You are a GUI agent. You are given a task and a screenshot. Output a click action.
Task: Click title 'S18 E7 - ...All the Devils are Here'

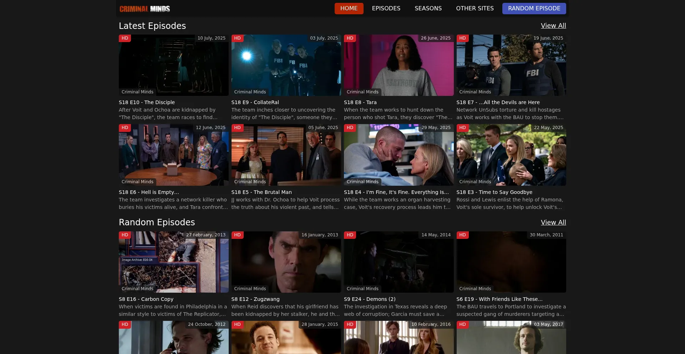click(x=498, y=102)
